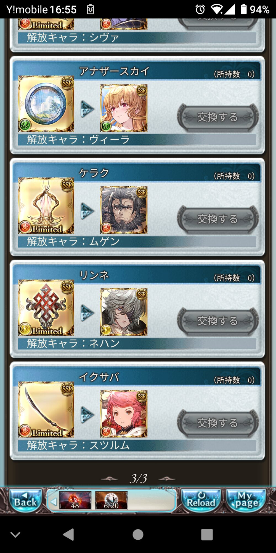The width and height of the screenshot is (276, 553).
Task: Tap the Android home navigation circle
Action: click(x=138, y=534)
